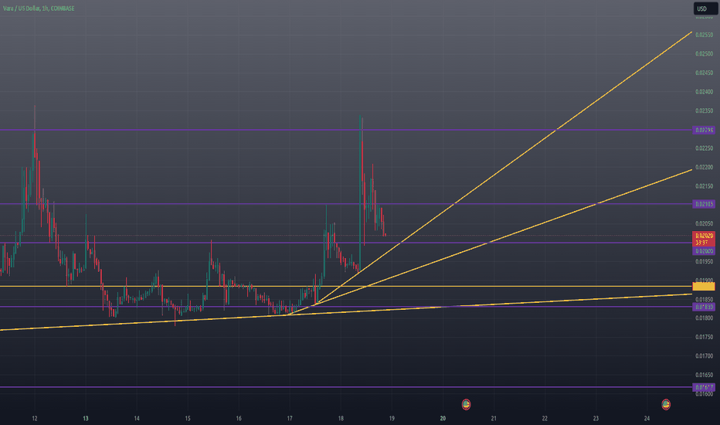The image size is (720, 425).
Task: Click date 21 on time axis
Action: [494, 418]
